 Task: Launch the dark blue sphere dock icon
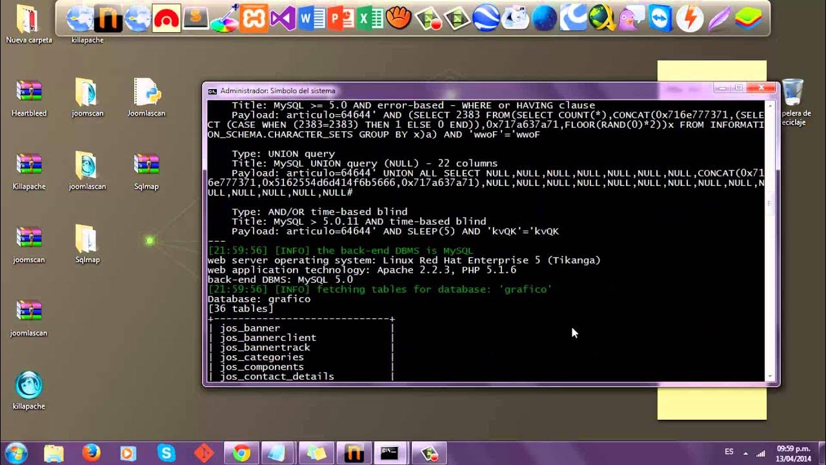click(545, 18)
